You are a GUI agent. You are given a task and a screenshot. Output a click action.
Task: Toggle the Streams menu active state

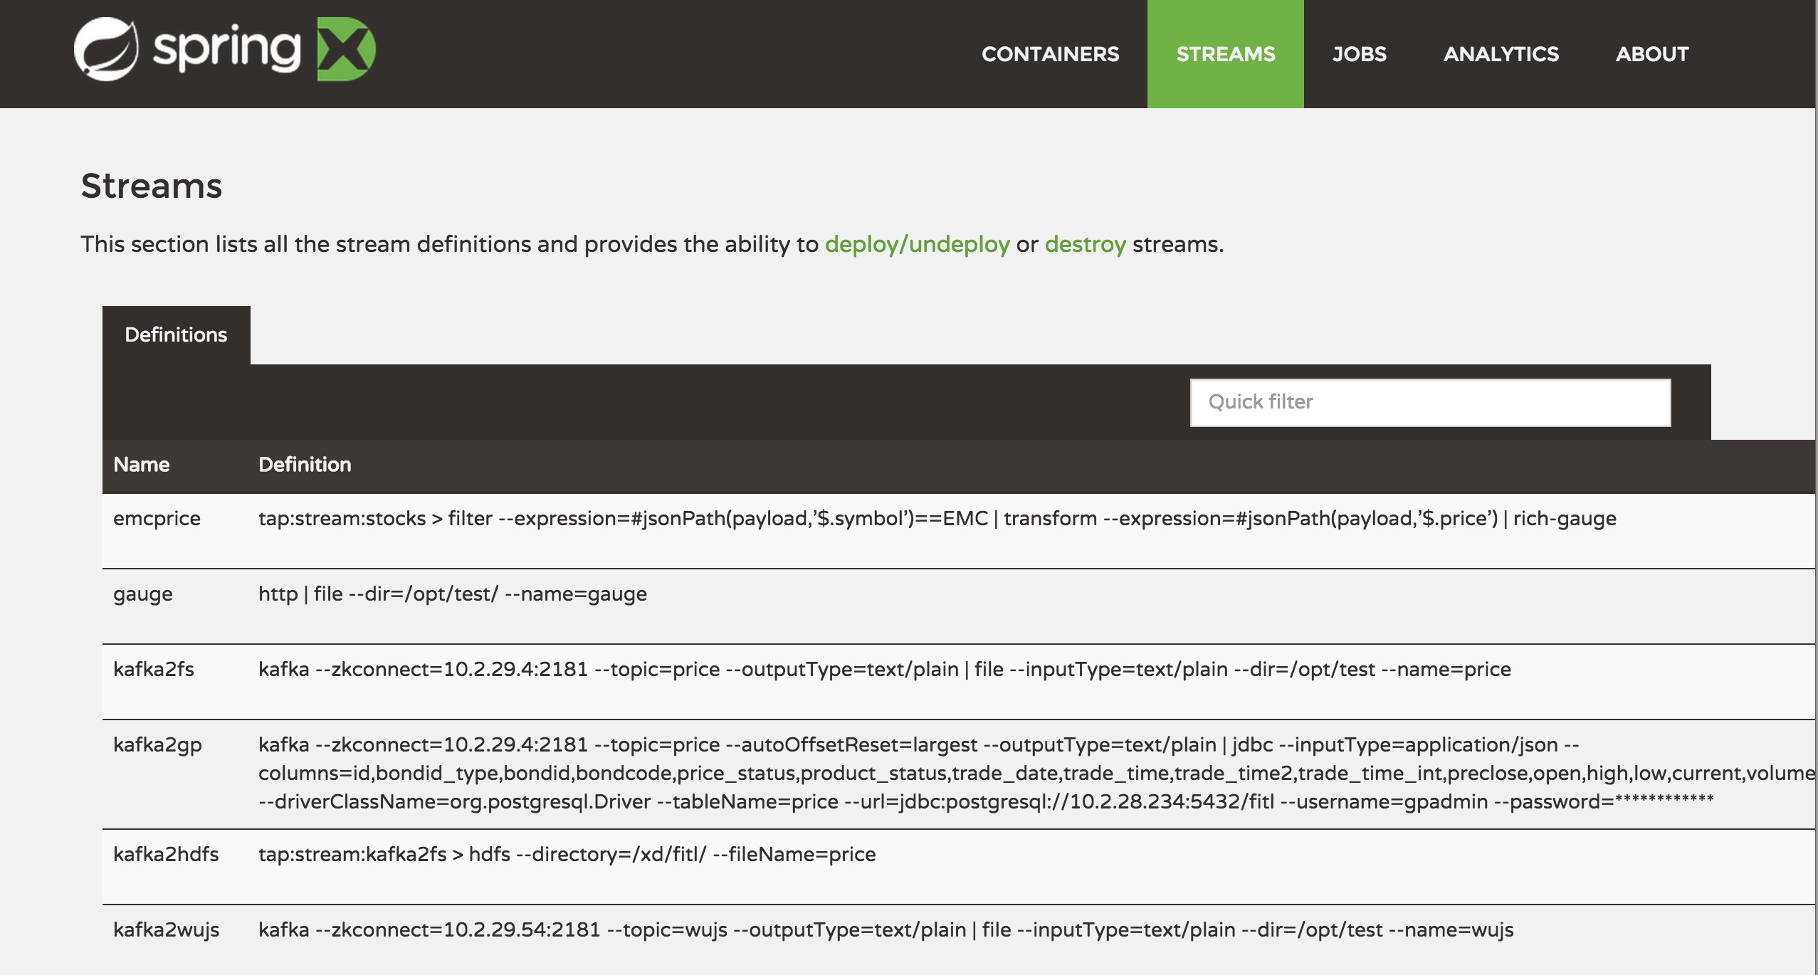coord(1225,54)
